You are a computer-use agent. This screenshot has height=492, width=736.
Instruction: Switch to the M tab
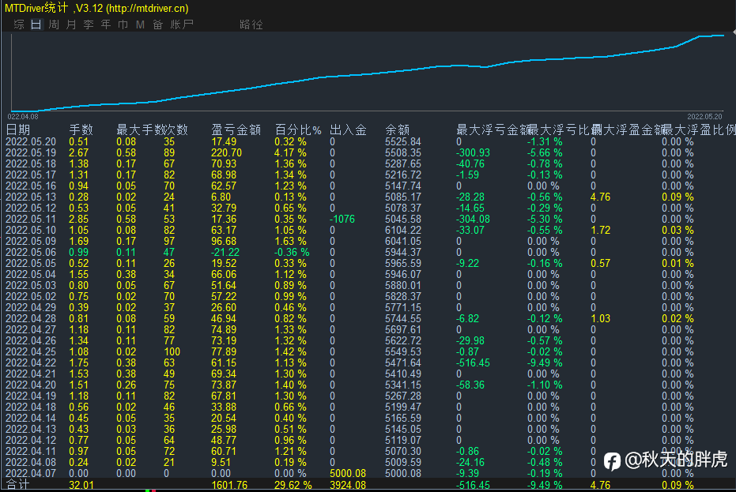140,24
